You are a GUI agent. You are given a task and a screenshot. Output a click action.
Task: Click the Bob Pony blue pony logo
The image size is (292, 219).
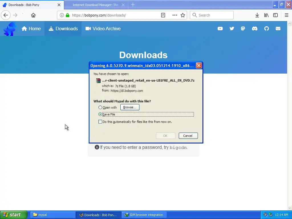(10, 29)
